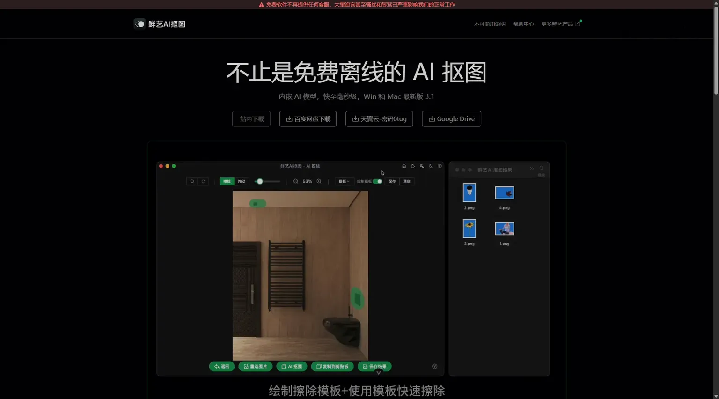Click the home icon in demo title bar

[x=404, y=166]
